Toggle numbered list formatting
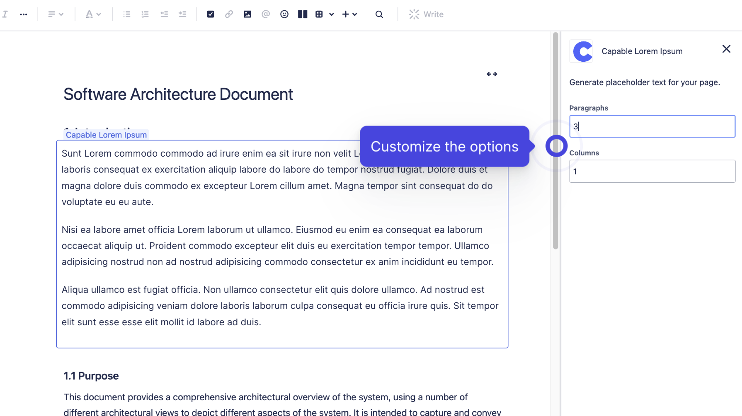This screenshot has height=416, width=742. 145,14
